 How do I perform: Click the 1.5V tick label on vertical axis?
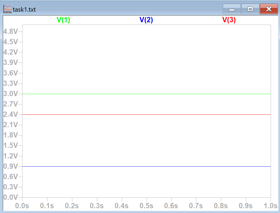click(x=10, y=145)
